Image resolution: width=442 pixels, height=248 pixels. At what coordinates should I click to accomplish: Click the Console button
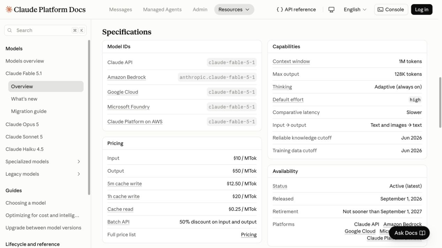click(x=391, y=9)
